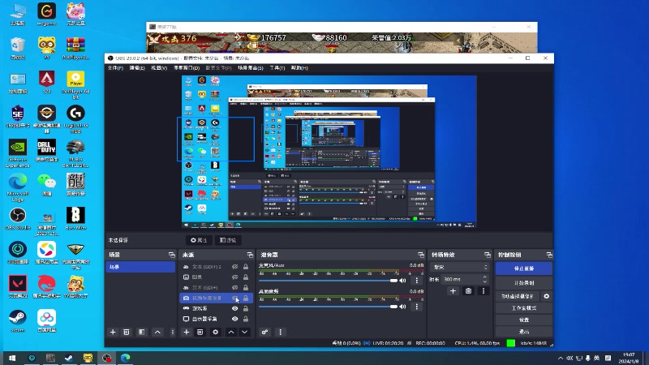The image size is (649, 365).
Task: Open Steam from the taskbar
Action: point(69,358)
